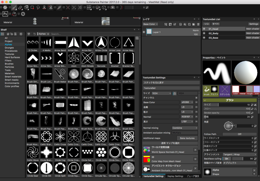
Task: Select the Smudge tool
Action: tap(38, 7)
